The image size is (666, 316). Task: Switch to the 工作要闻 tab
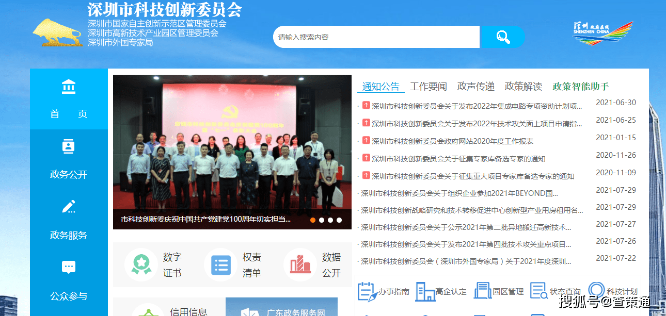point(428,86)
